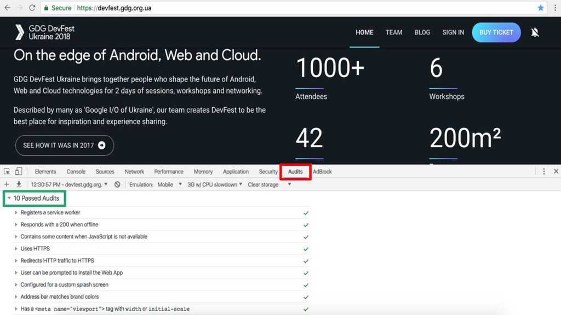Open the Application tab
This screenshot has height=315, width=561.
click(x=236, y=171)
